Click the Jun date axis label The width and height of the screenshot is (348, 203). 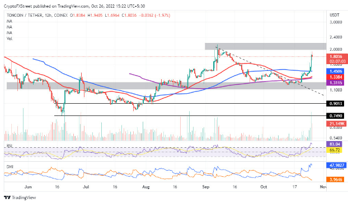pyautogui.click(x=28, y=187)
